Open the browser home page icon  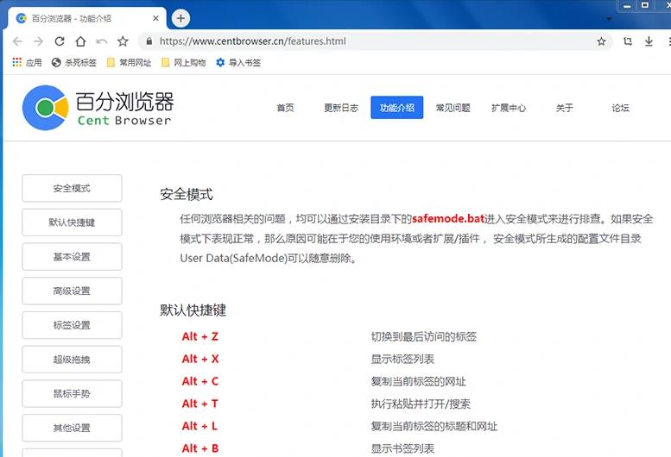pos(80,41)
